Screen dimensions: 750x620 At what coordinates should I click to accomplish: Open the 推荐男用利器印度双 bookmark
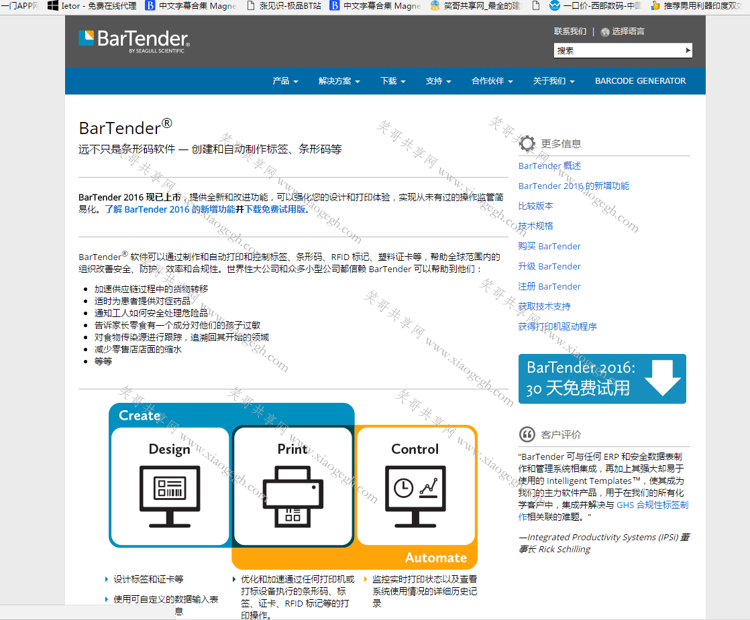(696, 6)
